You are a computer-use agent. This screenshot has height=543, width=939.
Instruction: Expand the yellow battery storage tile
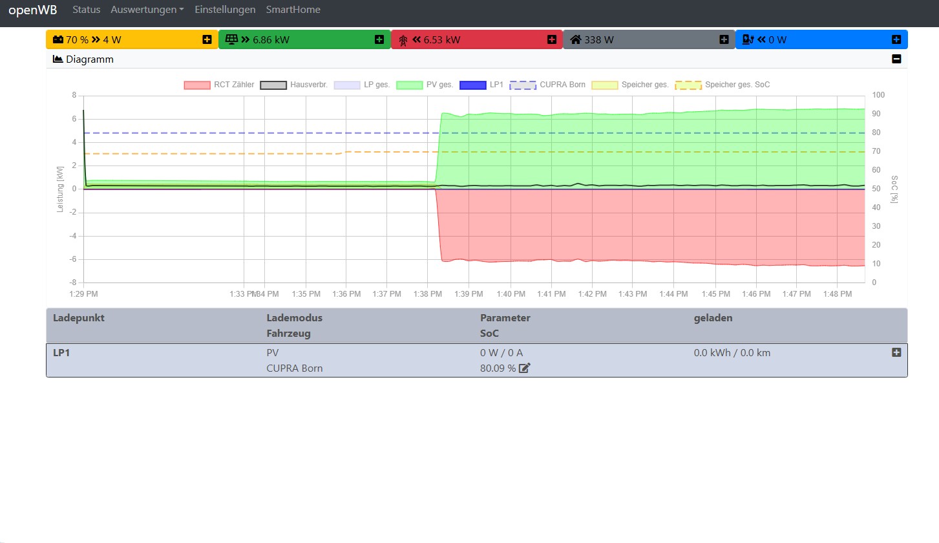207,39
